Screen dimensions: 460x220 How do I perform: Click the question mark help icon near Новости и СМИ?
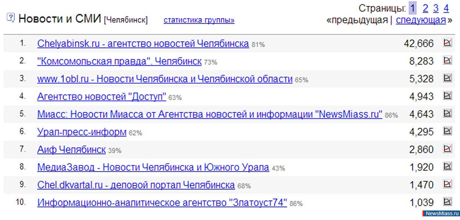pyautogui.click(x=11, y=18)
